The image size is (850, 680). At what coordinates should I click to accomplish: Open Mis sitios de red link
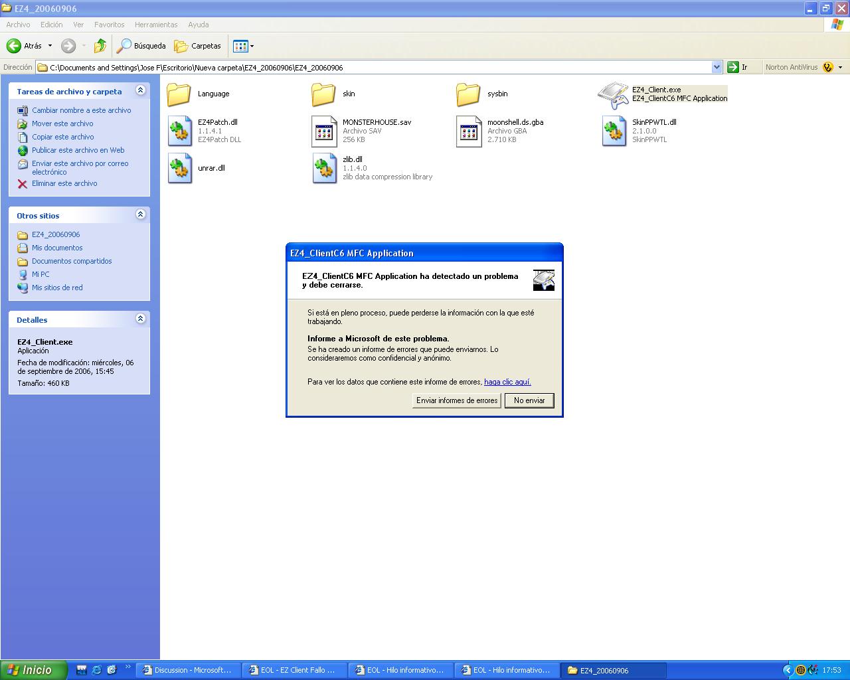[x=57, y=288]
